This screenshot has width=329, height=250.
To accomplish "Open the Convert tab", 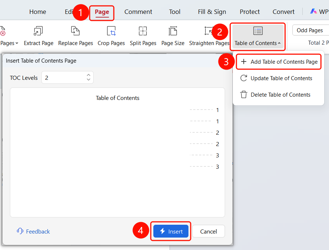I will click(x=283, y=12).
